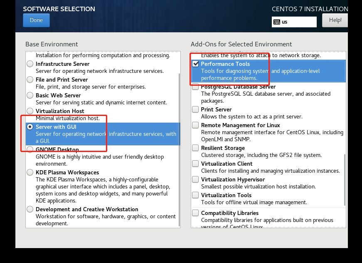
Task: Pick Virtualization Host base environment
Action: pos(30,111)
